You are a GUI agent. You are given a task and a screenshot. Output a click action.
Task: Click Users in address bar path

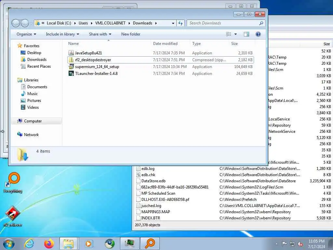click(83, 23)
